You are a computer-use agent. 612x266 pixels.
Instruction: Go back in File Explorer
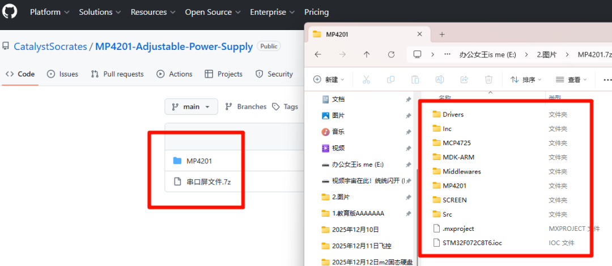coord(318,54)
